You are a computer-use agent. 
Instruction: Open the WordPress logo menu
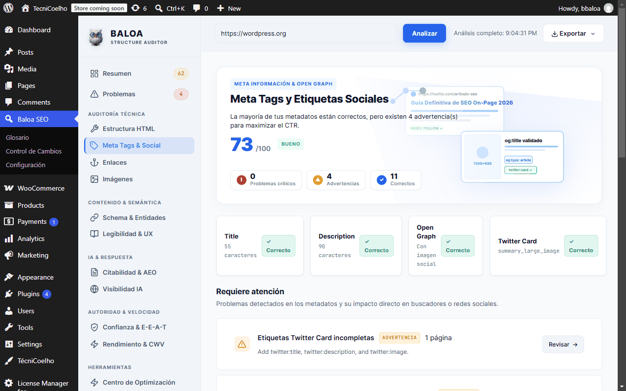(8, 8)
